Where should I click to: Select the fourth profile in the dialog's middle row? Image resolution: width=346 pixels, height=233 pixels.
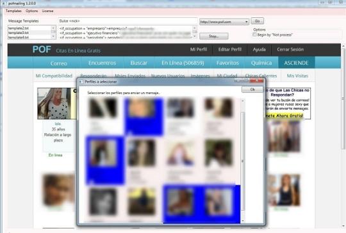(218, 152)
